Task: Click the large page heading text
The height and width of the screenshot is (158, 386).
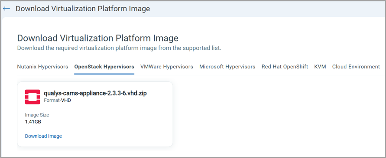Action: [x=98, y=39]
